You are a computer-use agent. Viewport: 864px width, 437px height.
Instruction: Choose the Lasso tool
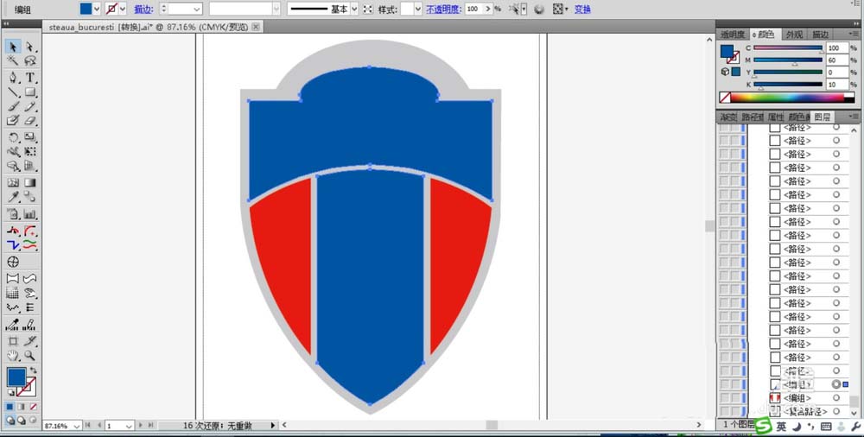[30, 60]
